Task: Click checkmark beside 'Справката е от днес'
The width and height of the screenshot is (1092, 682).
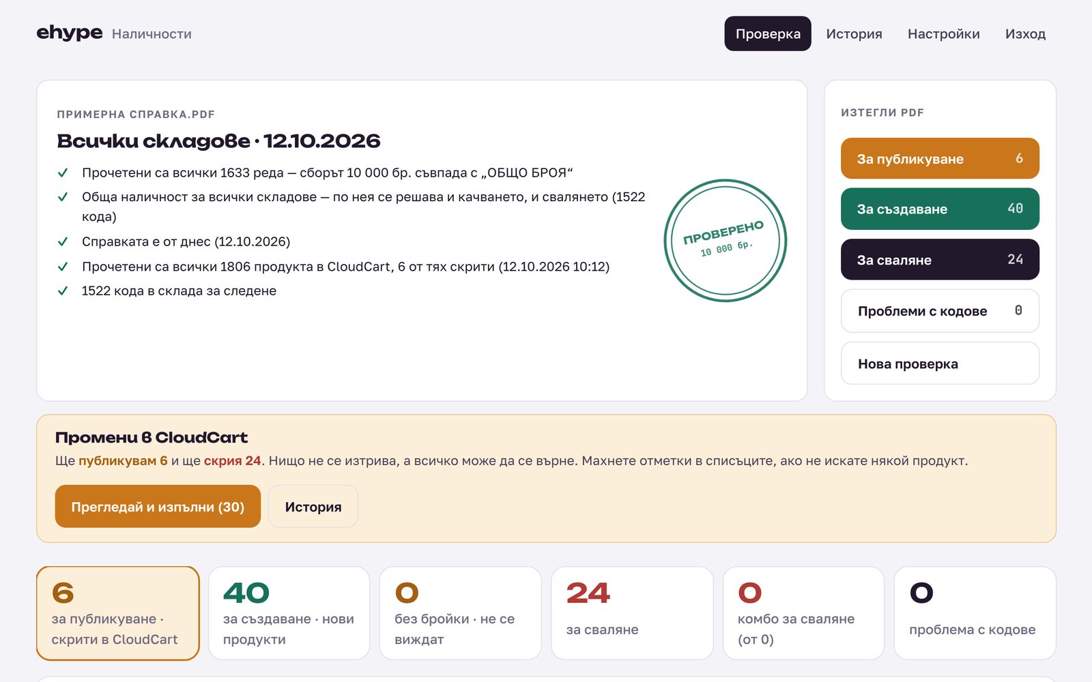Action: (63, 241)
